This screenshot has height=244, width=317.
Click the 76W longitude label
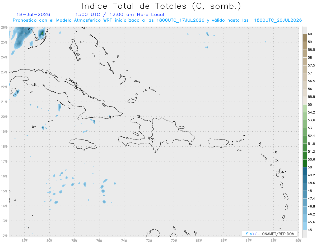pyautogui.click(x=99, y=241)
